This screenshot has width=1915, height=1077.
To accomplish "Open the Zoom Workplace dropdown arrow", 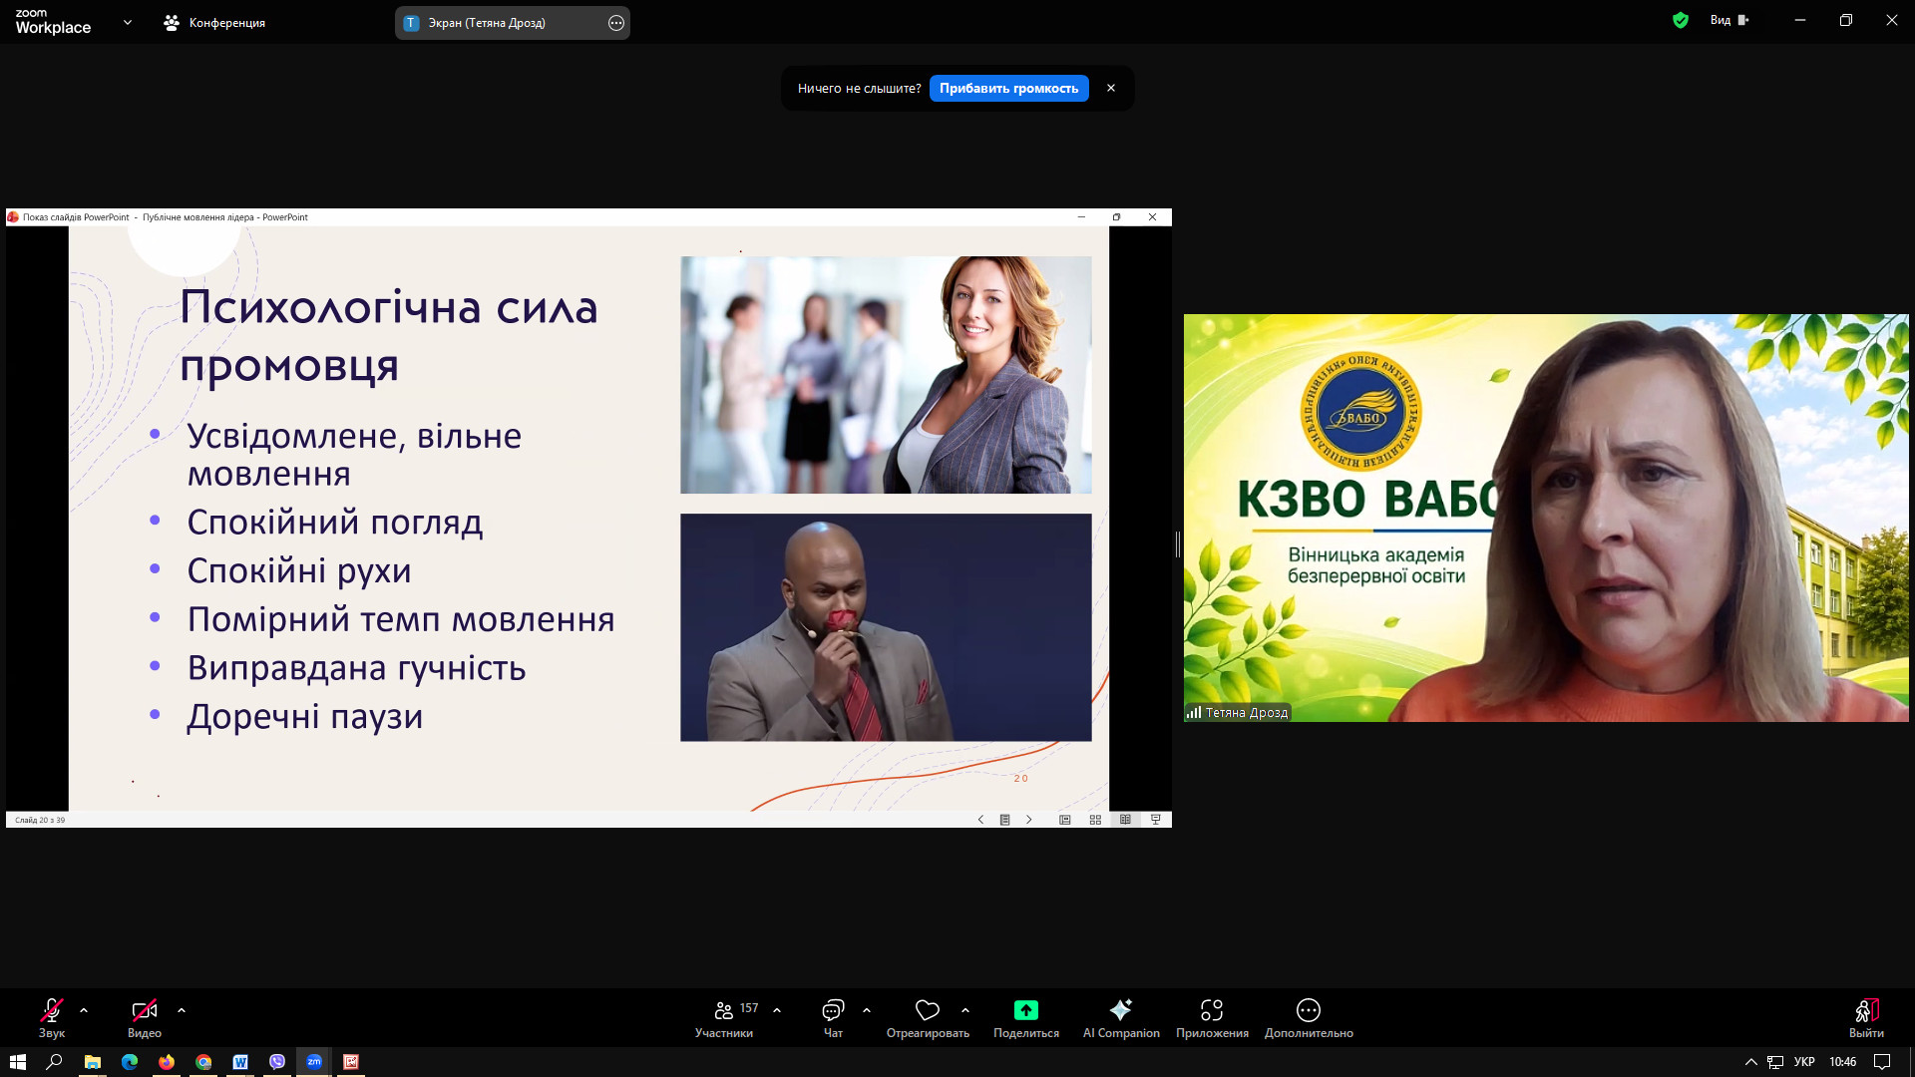I will pyautogui.click(x=128, y=22).
